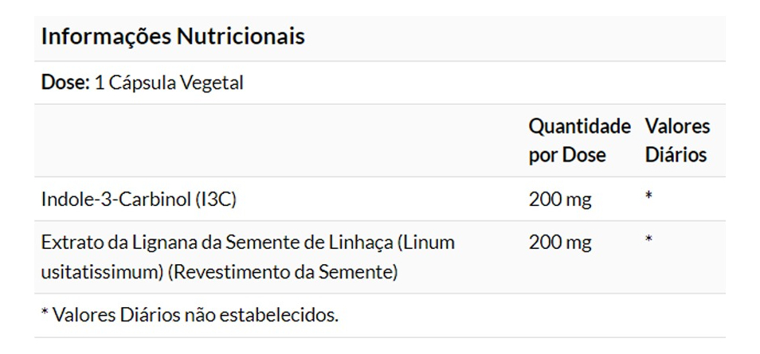Click the "(I3C)" abbreviation
The image size is (760, 354).
click(215, 200)
